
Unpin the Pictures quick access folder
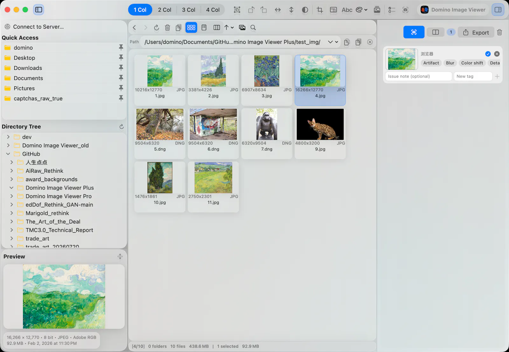click(x=121, y=88)
